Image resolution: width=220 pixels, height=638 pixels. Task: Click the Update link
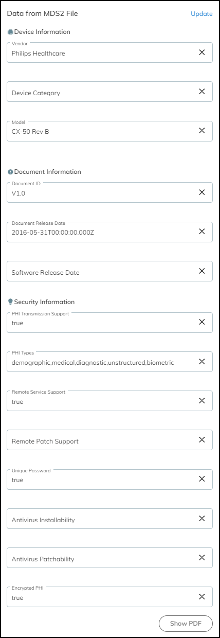[x=201, y=14]
